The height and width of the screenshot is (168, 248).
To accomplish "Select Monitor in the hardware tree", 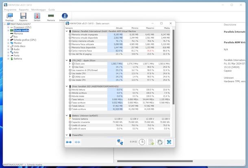I will click(x=17, y=43).
